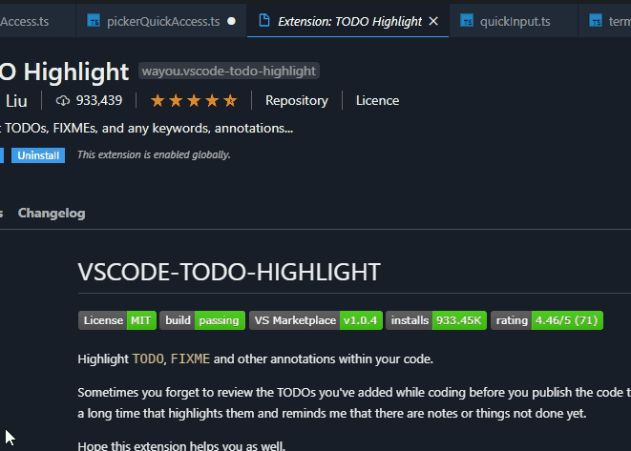Click the TypeScript icon on pickerQuickAccess.ts tab

pyautogui.click(x=94, y=21)
